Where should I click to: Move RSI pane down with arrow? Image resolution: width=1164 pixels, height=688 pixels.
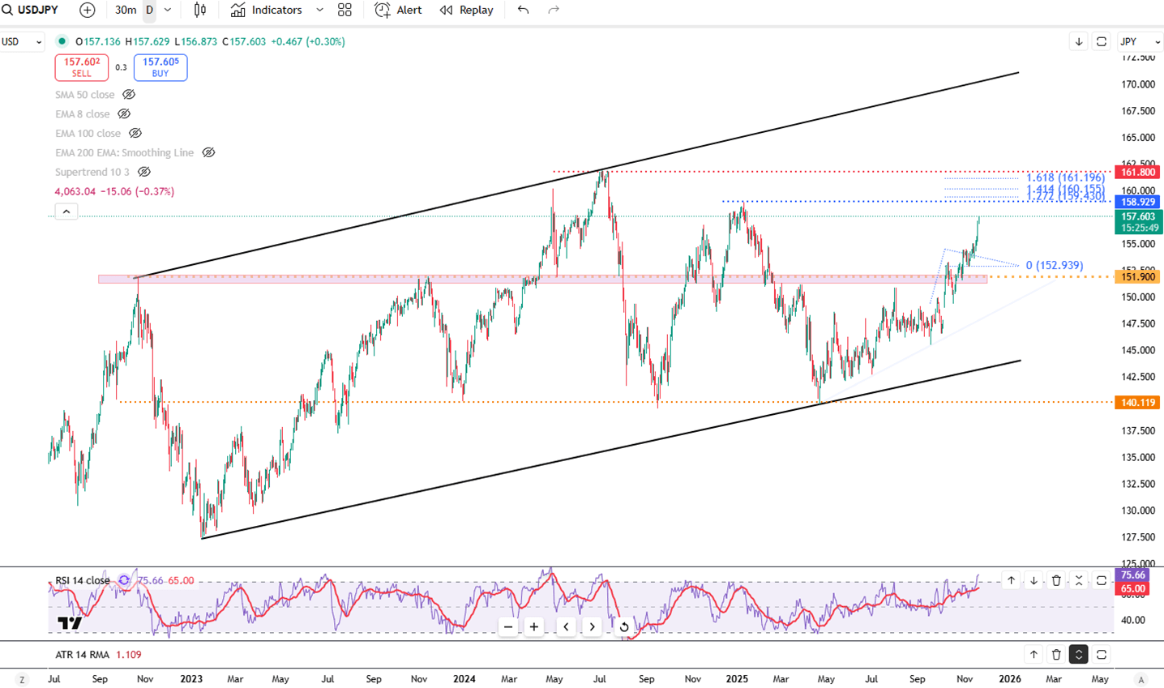coord(1033,580)
